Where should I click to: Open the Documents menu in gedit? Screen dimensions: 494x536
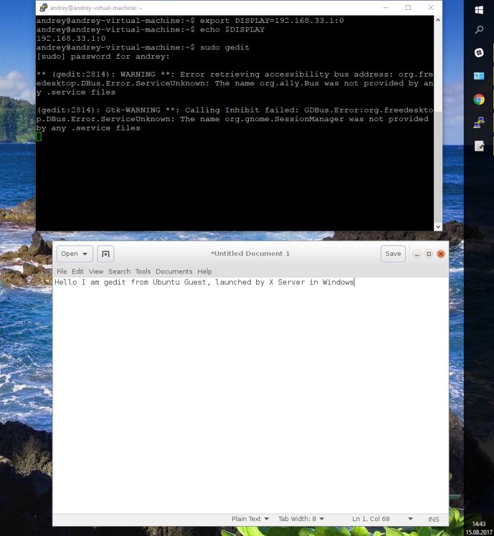[174, 271]
